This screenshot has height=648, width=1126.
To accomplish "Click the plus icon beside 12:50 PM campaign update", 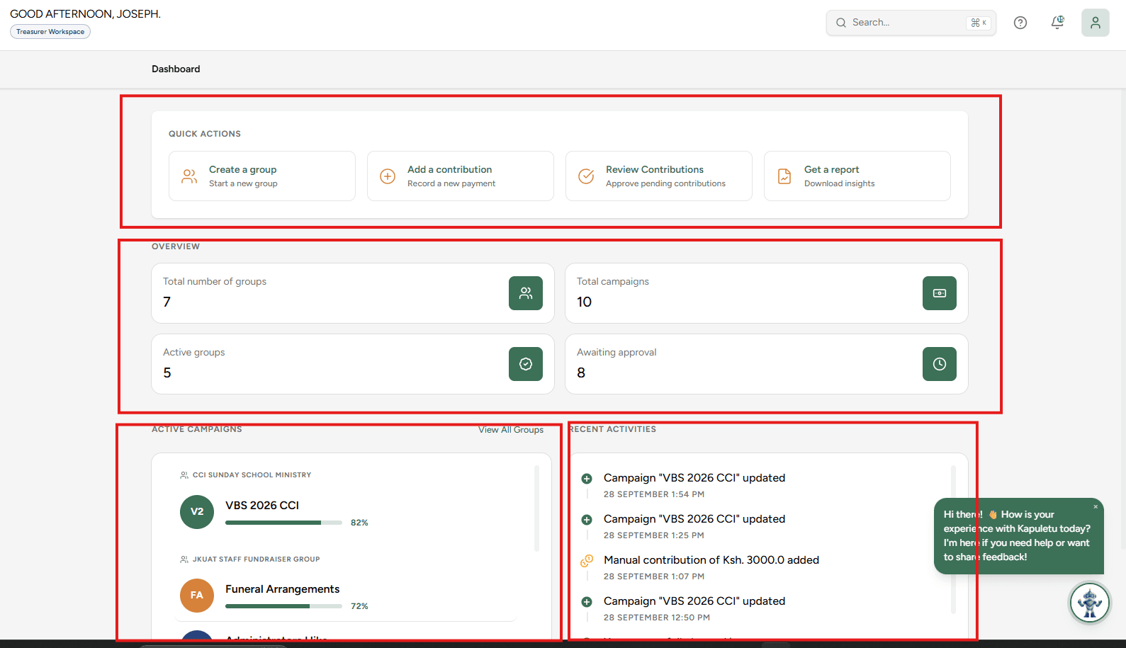I will pyautogui.click(x=587, y=602).
